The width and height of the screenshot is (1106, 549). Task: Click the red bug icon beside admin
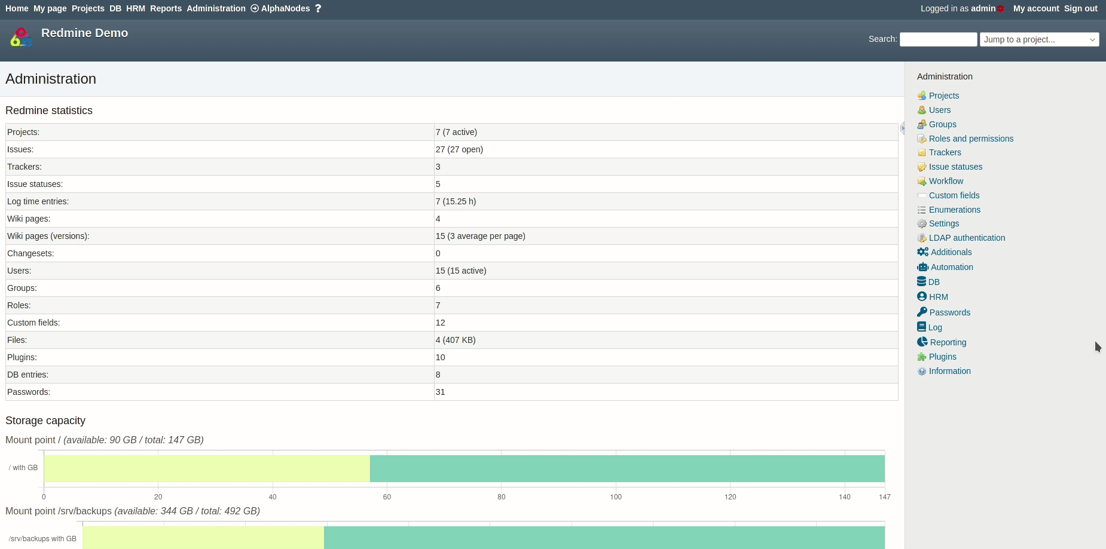1001,9
